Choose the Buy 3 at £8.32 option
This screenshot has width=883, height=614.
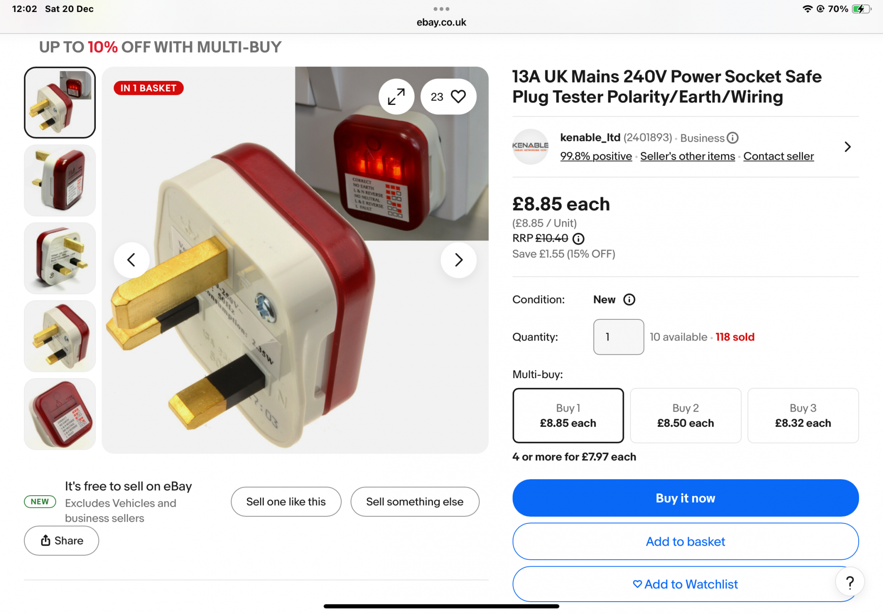tap(803, 415)
